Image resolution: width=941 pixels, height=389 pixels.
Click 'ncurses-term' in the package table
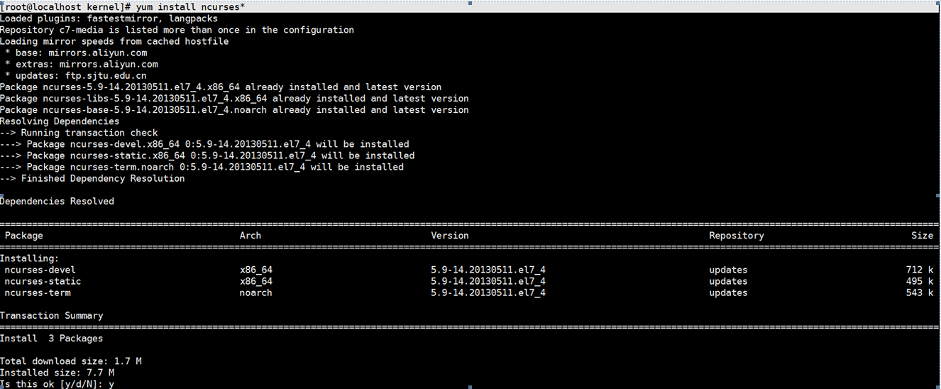[38, 292]
